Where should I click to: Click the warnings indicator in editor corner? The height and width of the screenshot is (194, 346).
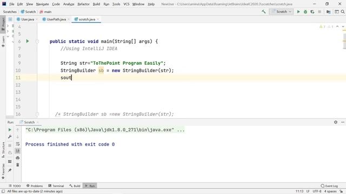tap(327, 26)
